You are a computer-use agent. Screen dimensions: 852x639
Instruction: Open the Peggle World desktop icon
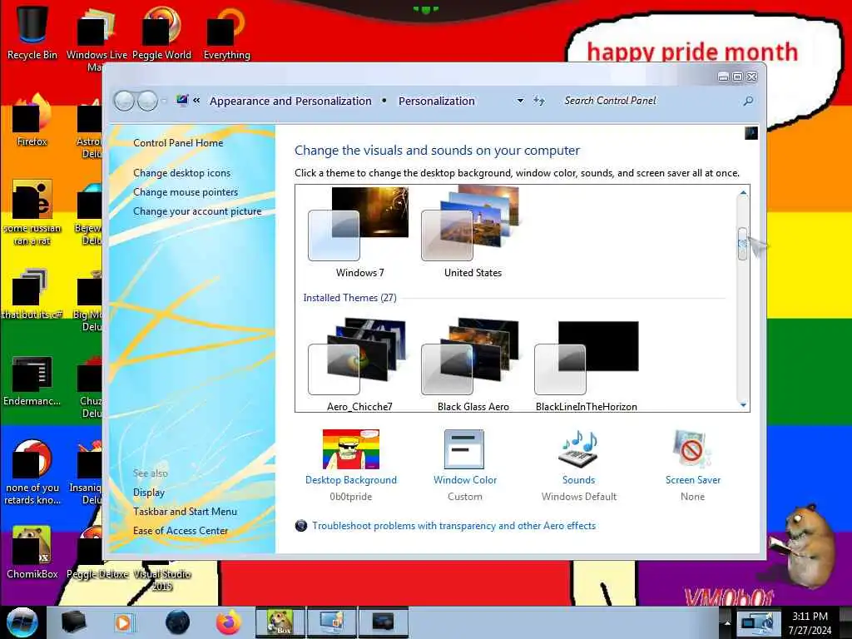[x=161, y=32]
